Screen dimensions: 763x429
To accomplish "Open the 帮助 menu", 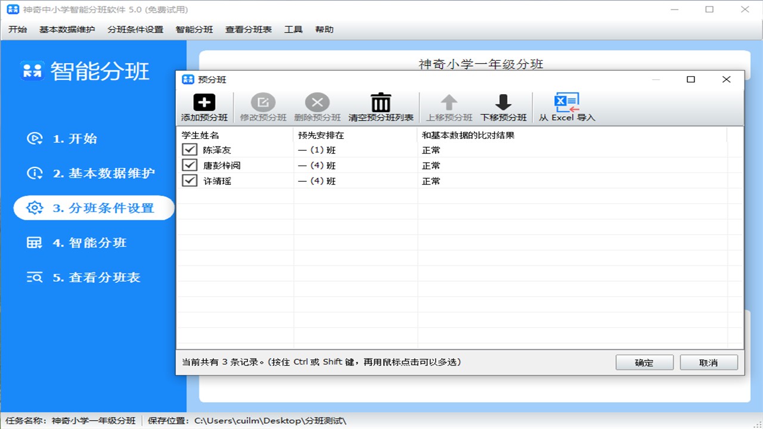I will point(324,29).
